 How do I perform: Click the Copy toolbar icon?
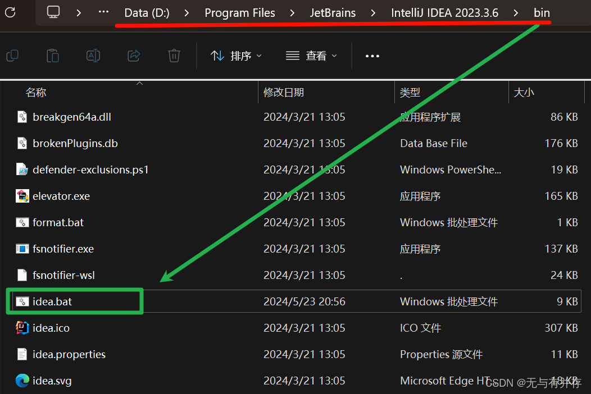[x=12, y=56]
